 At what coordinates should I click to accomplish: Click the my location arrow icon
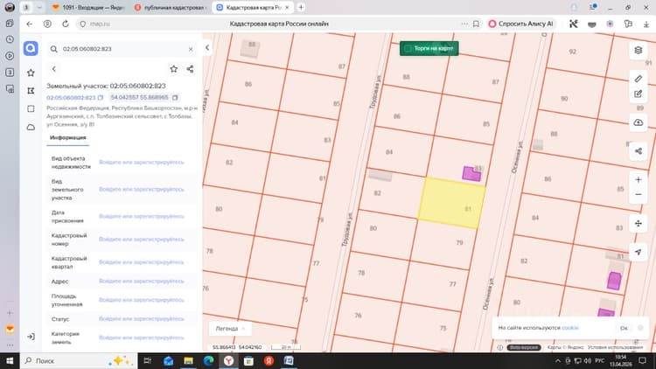click(638, 252)
